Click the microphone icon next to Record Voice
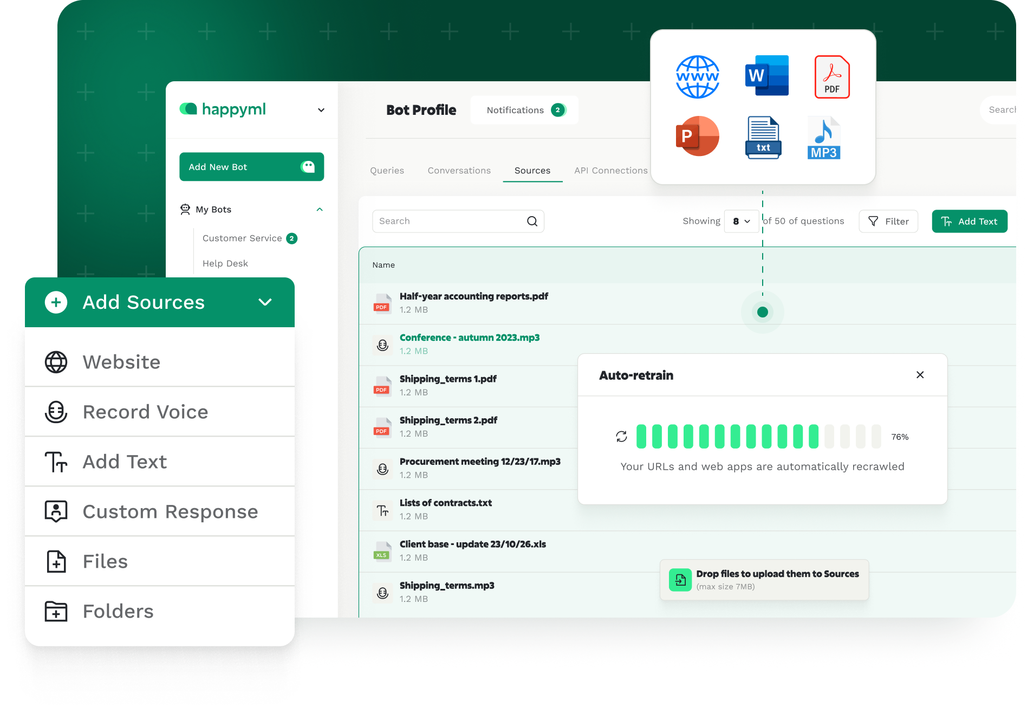Viewport: 1027px width, 720px height. pyautogui.click(x=56, y=412)
